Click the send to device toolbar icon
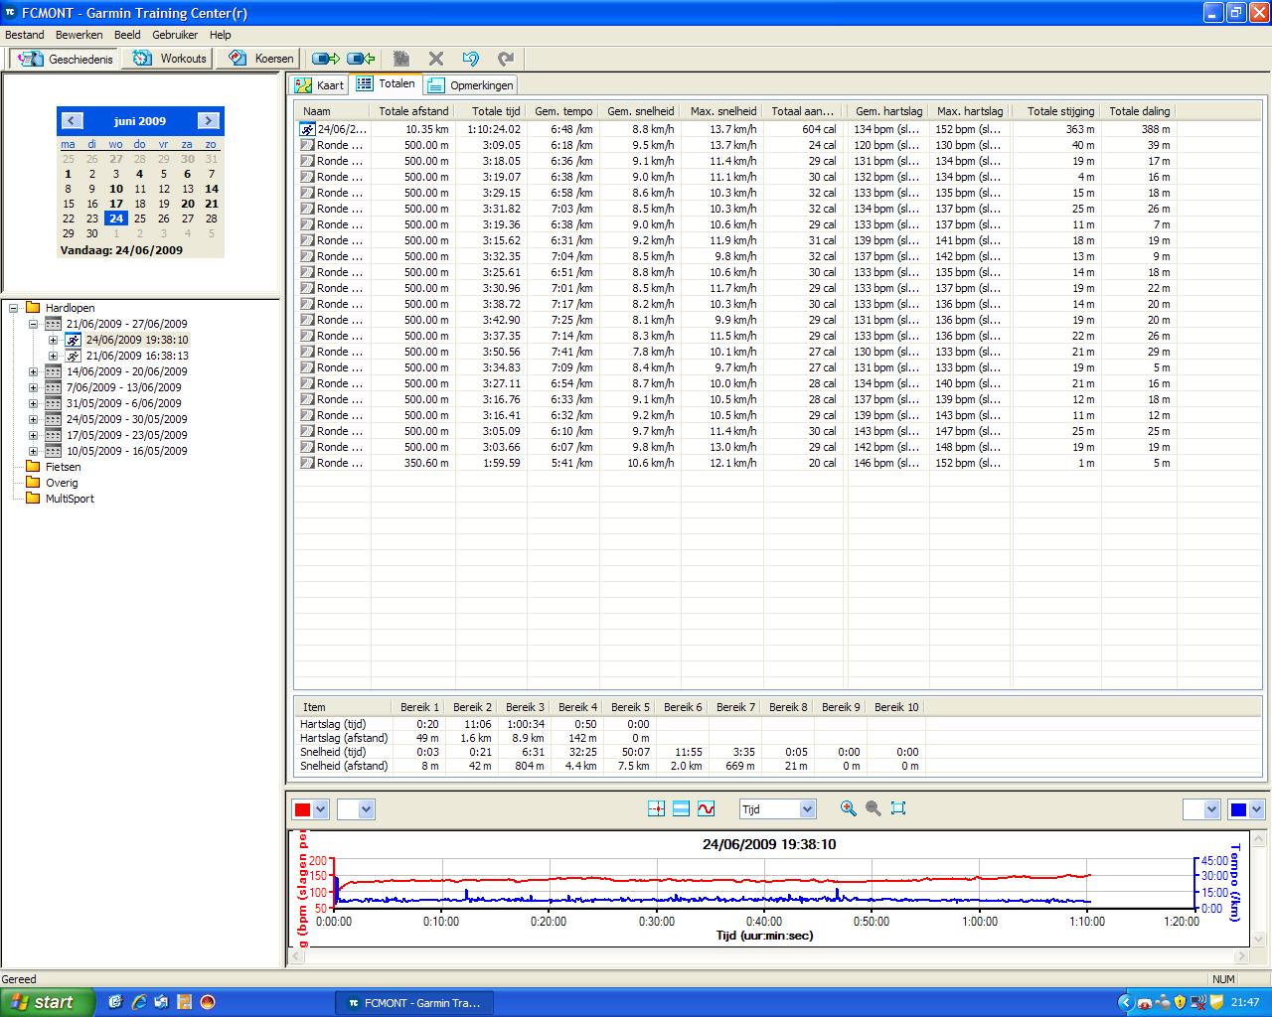The height and width of the screenshot is (1017, 1272). click(x=325, y=59)
